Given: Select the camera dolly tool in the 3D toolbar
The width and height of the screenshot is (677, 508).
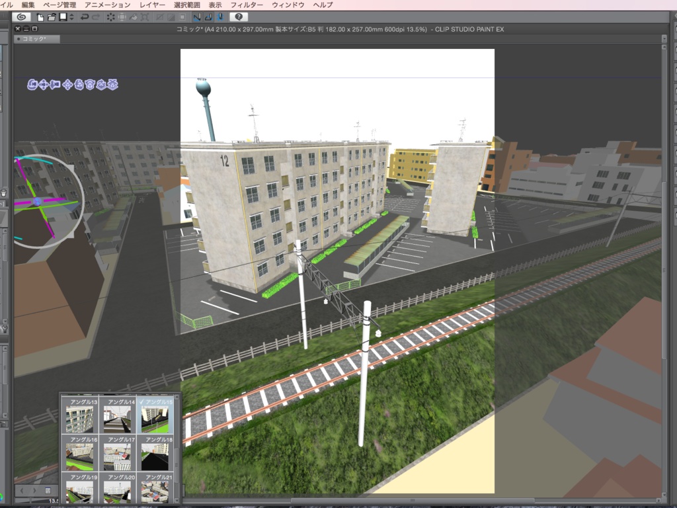Looking at the screenshot, I should (x=54, y=85).
